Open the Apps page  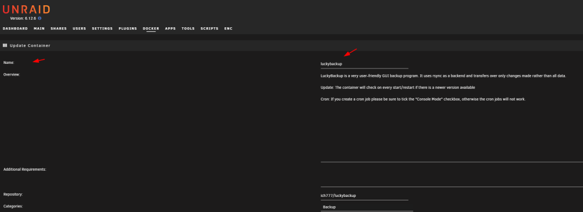point(170,28)
